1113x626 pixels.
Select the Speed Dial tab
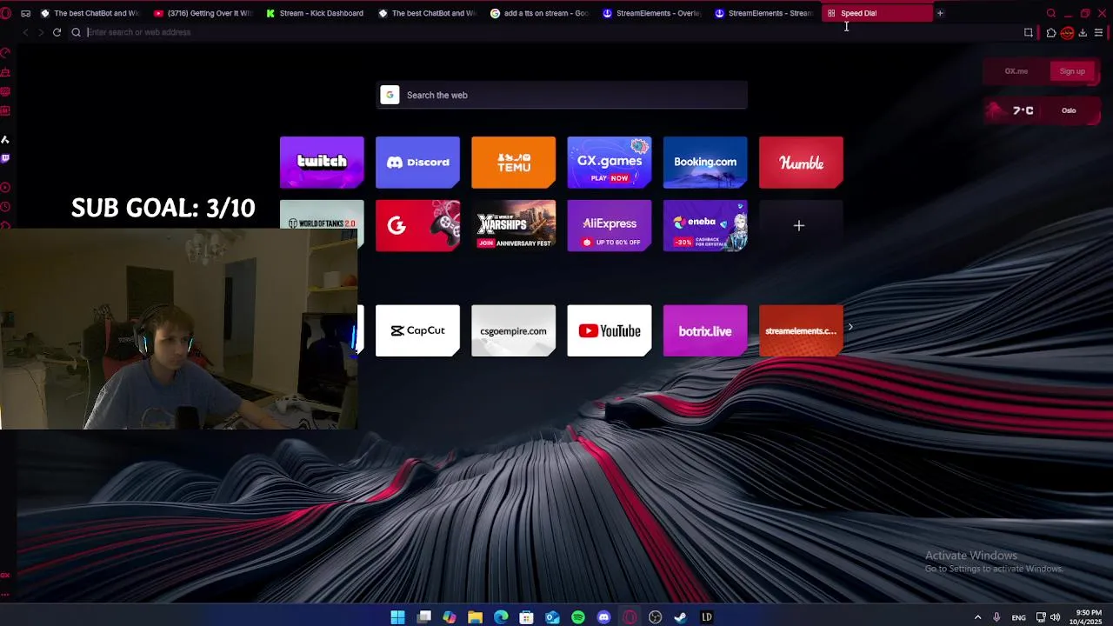coord(876,13)
